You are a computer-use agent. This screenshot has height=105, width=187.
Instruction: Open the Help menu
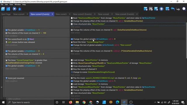point(24,5)
